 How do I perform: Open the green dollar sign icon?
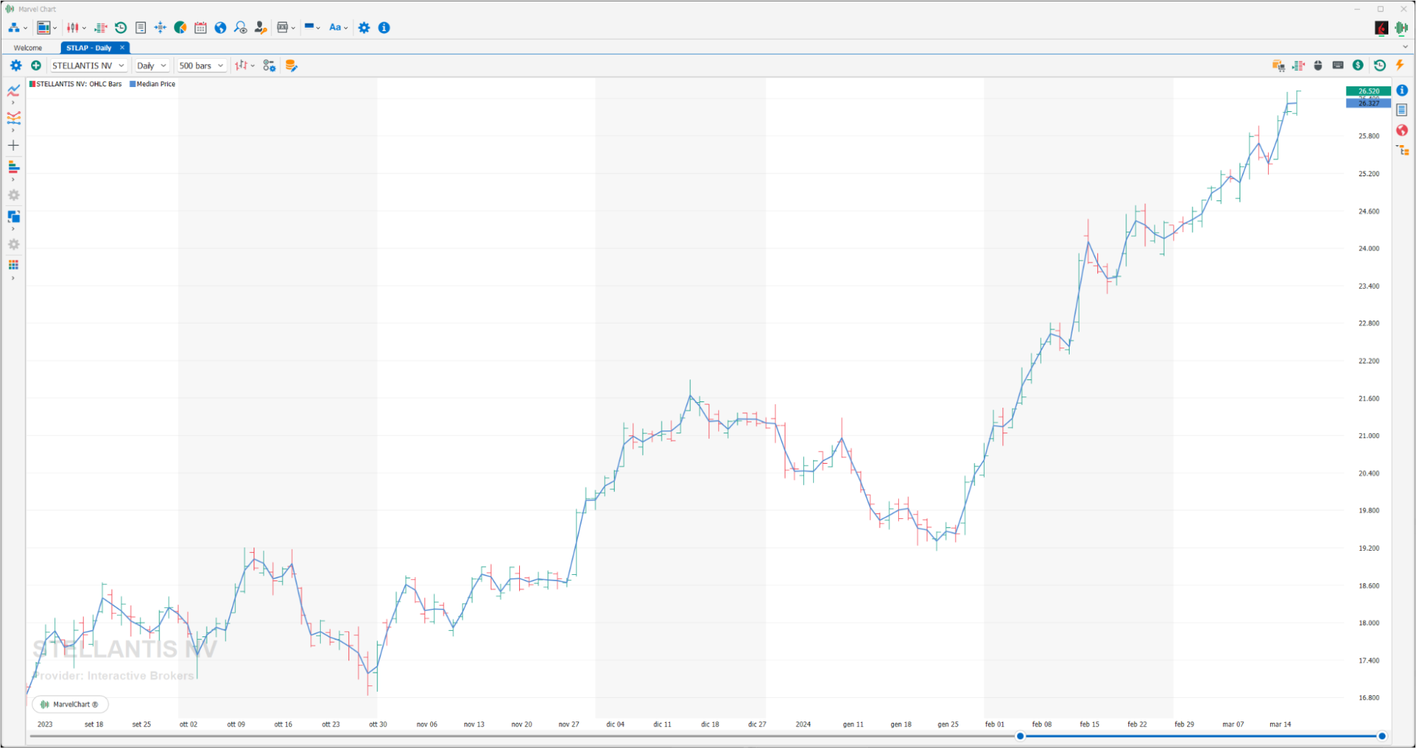tap(1358, 65)
